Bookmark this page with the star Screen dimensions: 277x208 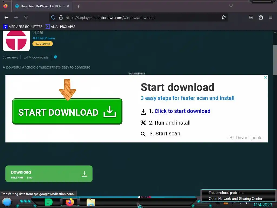pos(224,18)
